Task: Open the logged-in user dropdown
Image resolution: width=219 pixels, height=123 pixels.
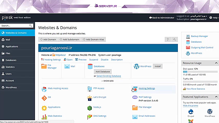Action: pos(198,16)
